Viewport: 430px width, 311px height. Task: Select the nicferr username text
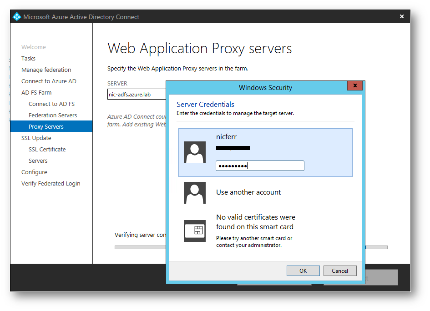pyautogui.click(x=226, y=137)
